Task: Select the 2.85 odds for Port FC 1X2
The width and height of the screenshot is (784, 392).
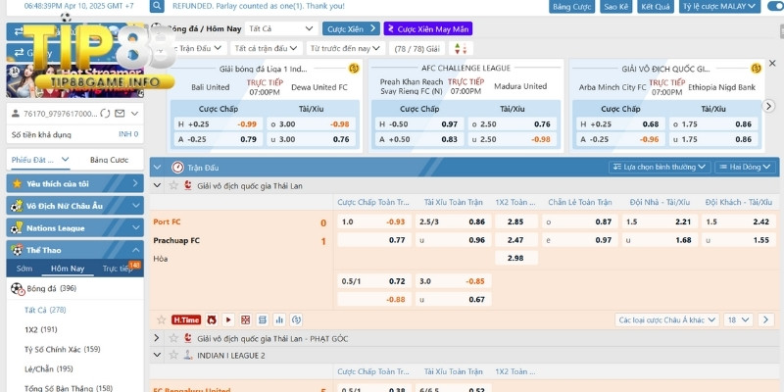Action: point(515,222)
